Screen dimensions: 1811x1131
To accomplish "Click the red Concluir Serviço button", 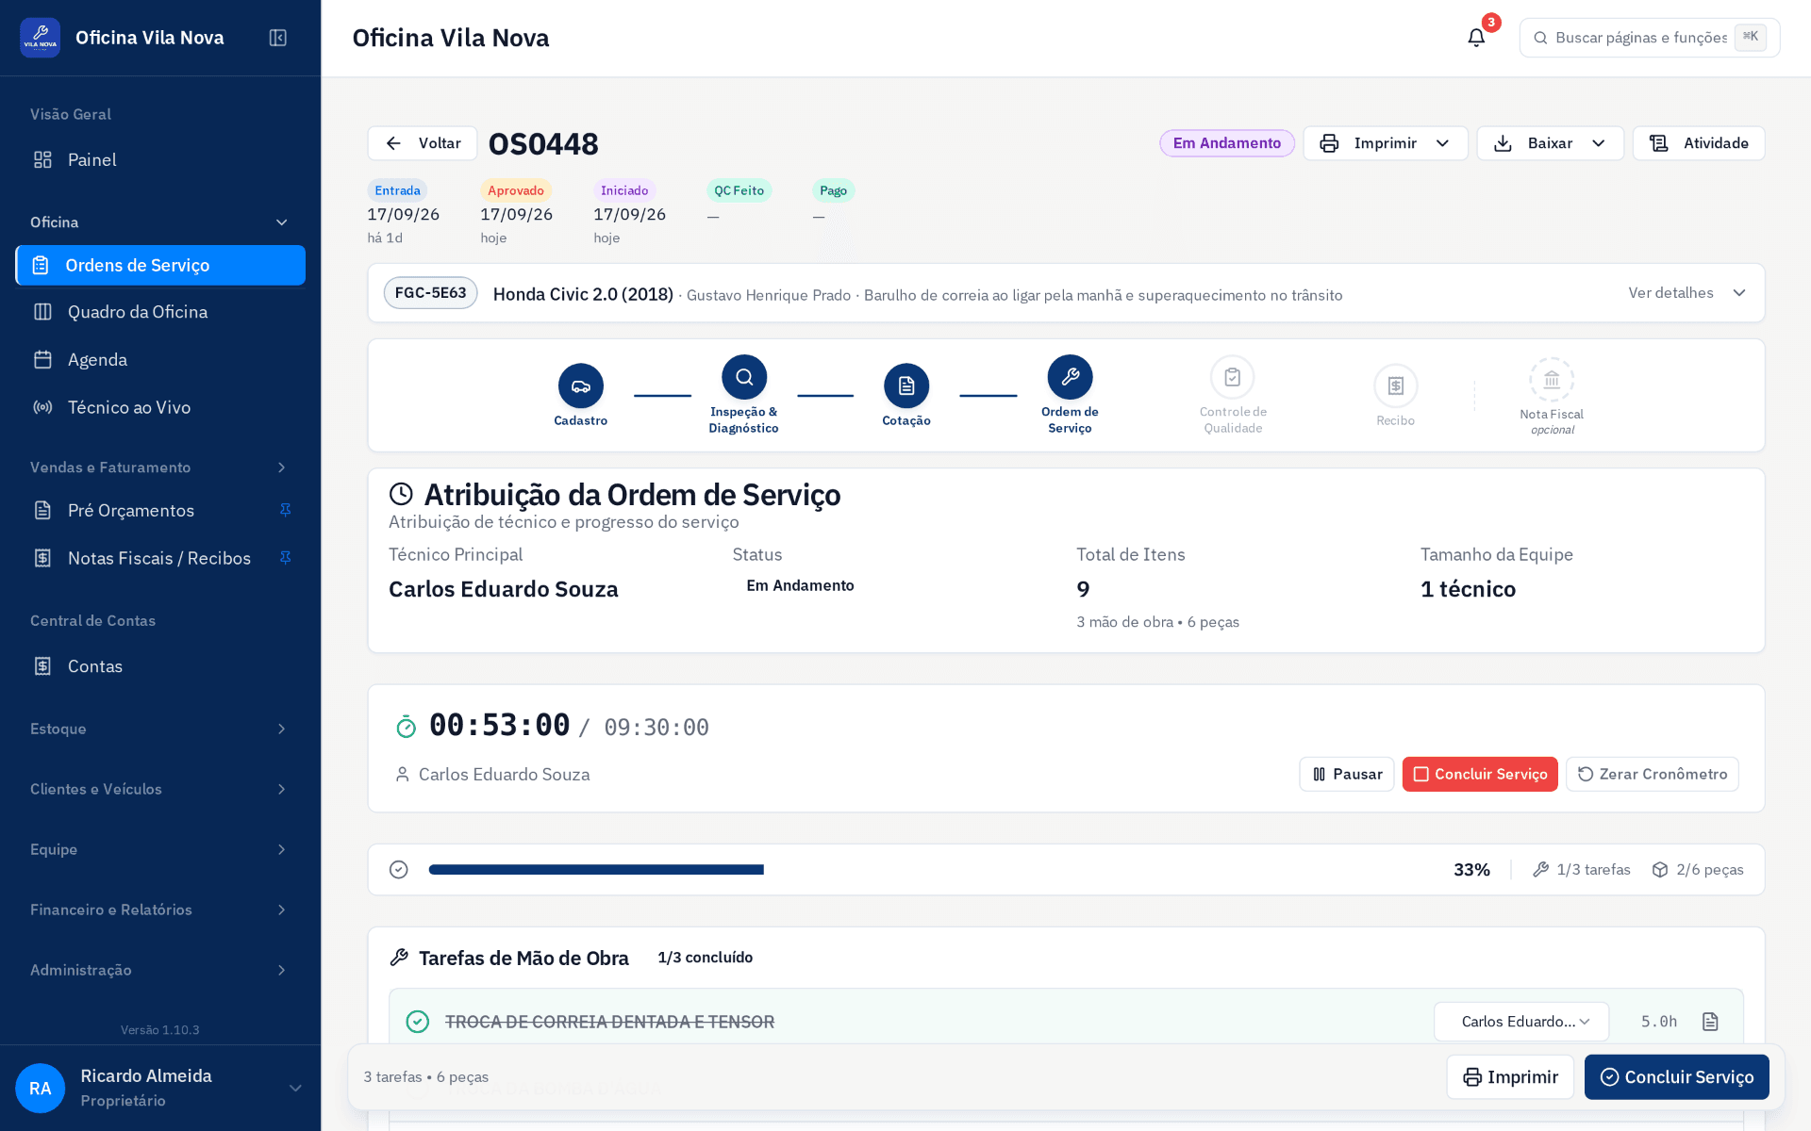I will 1479,774.
